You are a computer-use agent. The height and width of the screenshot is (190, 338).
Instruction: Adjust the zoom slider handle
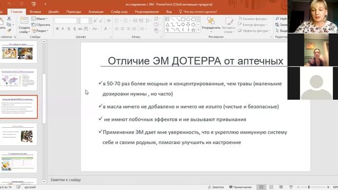308,187
